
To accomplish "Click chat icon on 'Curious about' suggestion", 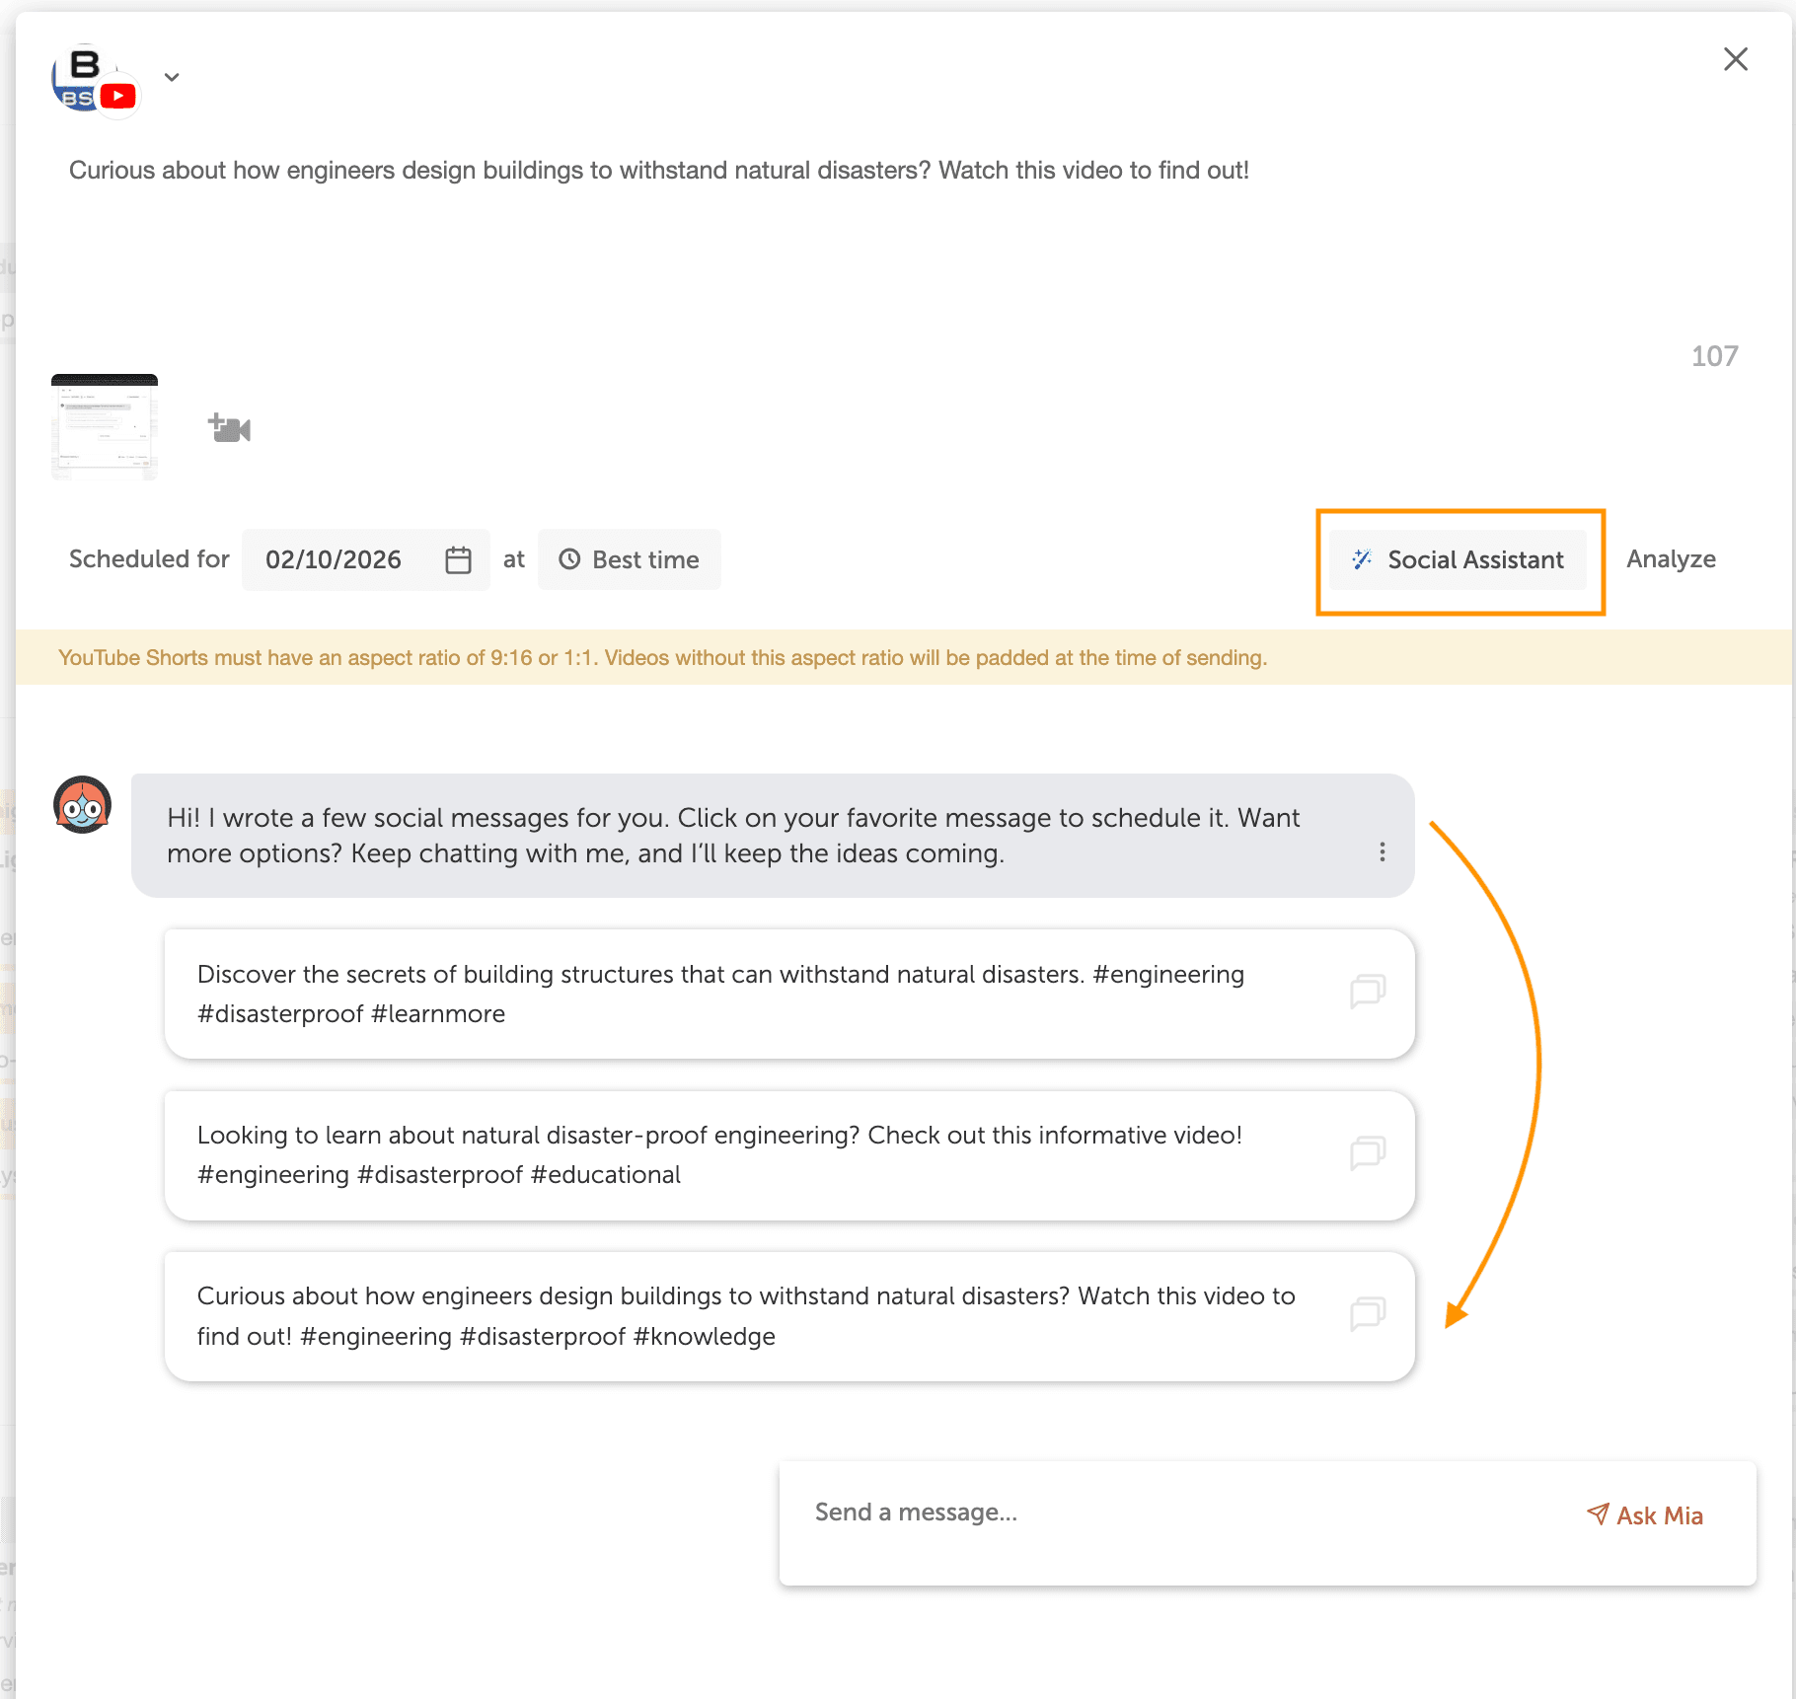I will tap(1367, 1314).
